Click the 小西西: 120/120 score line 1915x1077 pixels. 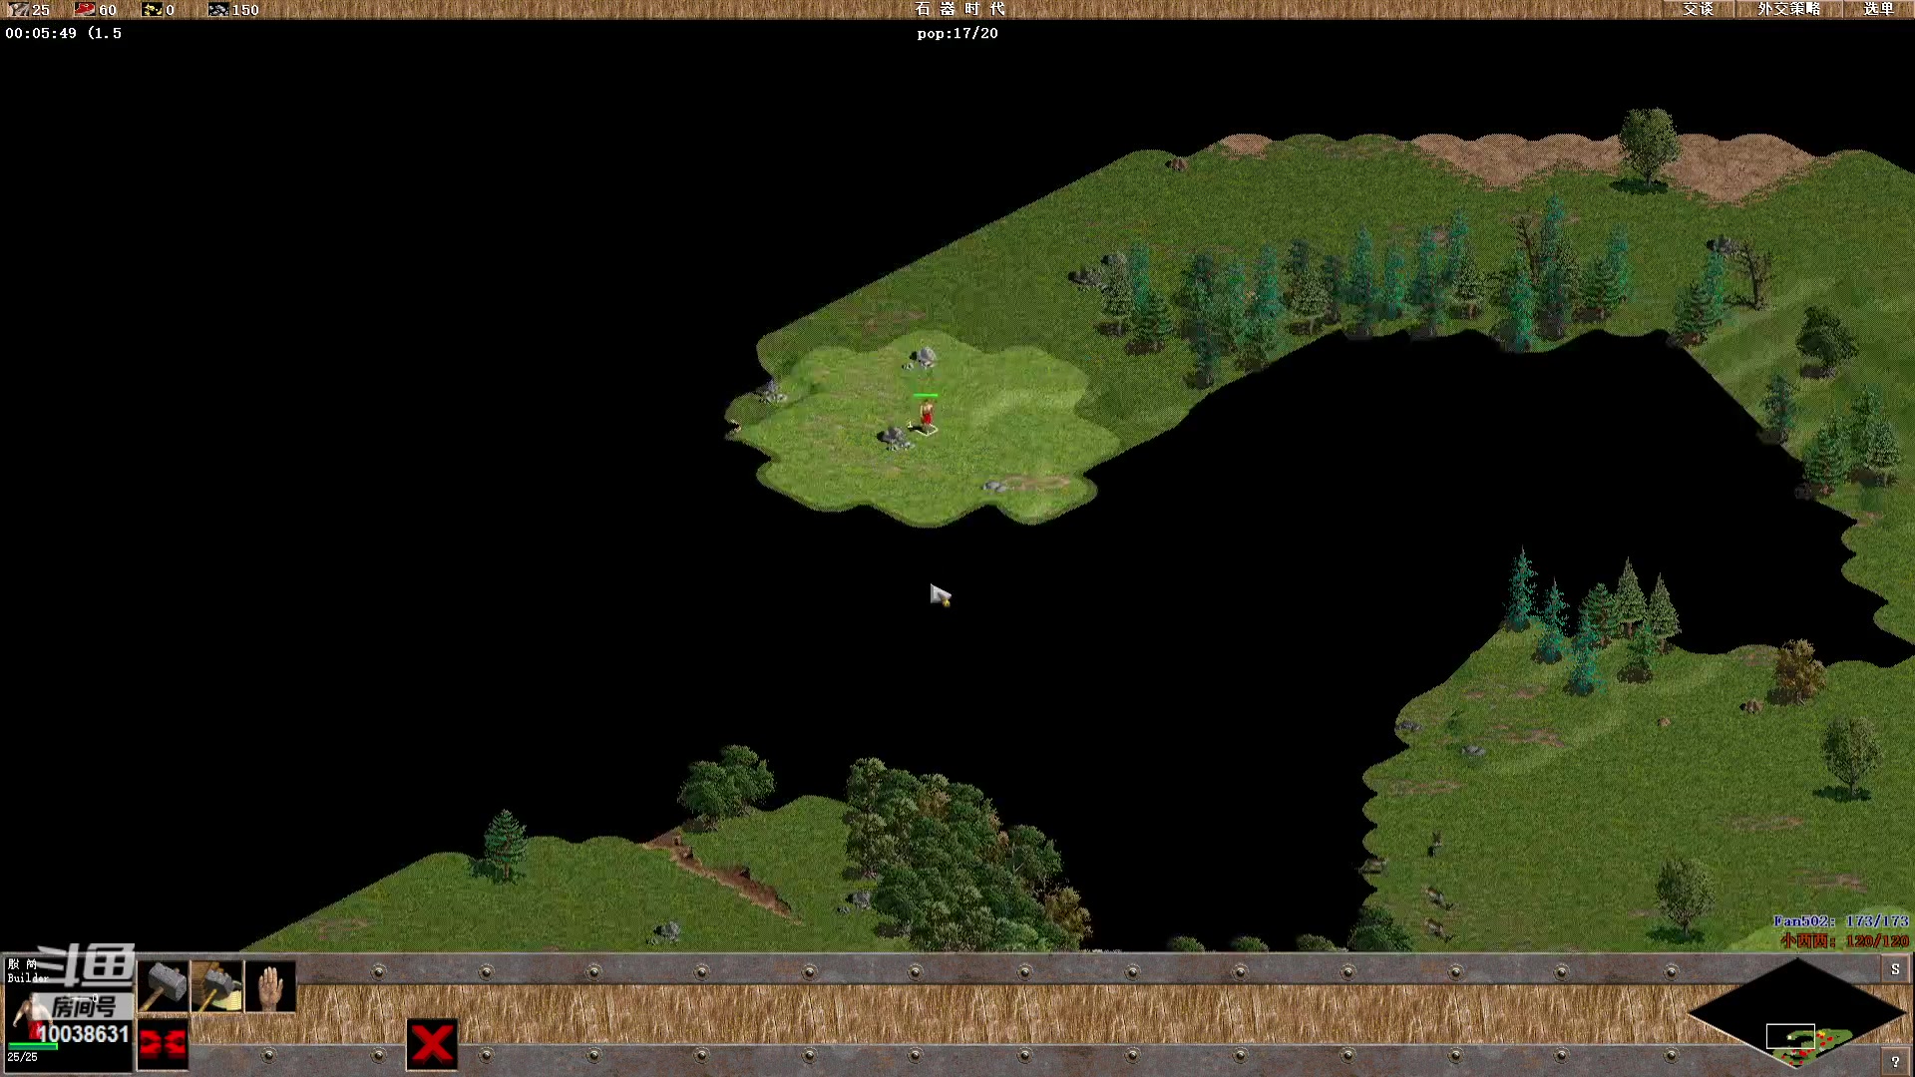coord(1844,940)
